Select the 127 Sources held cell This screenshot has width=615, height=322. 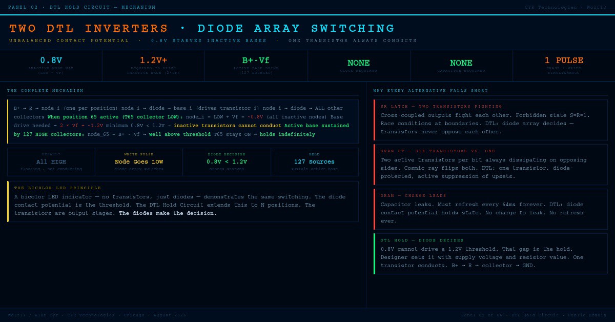click(x=315, y=162)
